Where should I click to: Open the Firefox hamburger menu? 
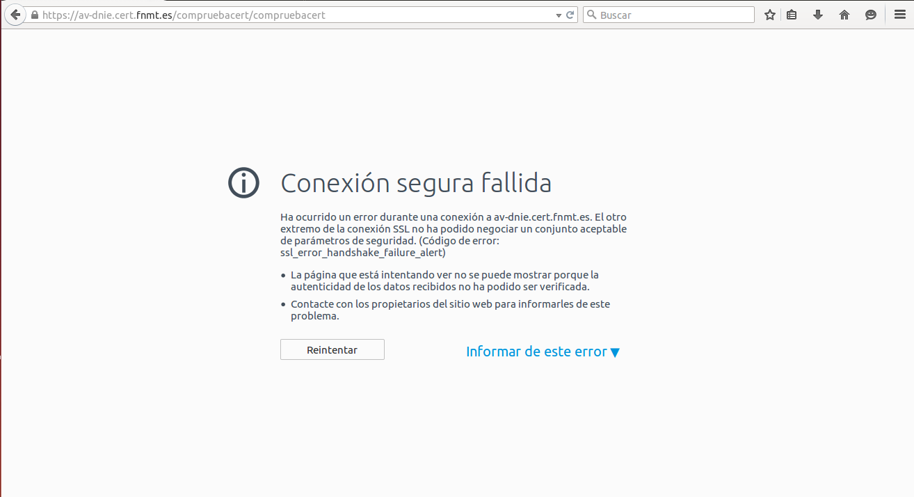pos(899,14)
